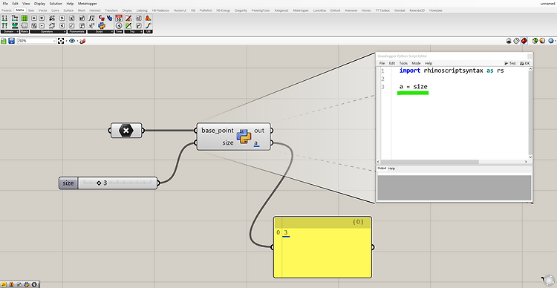The width and height of the screenshot is (557, 288).
Task: Click the {0} path header in yellow panel
Action: point(358,222)
